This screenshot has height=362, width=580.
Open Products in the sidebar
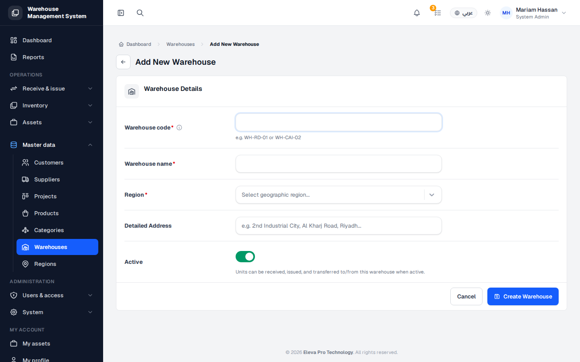click(x=57, y=213)
